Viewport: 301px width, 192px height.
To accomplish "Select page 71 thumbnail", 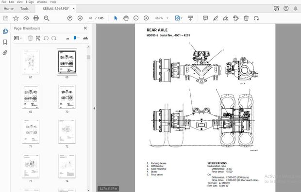I will [x=31, y=131].
